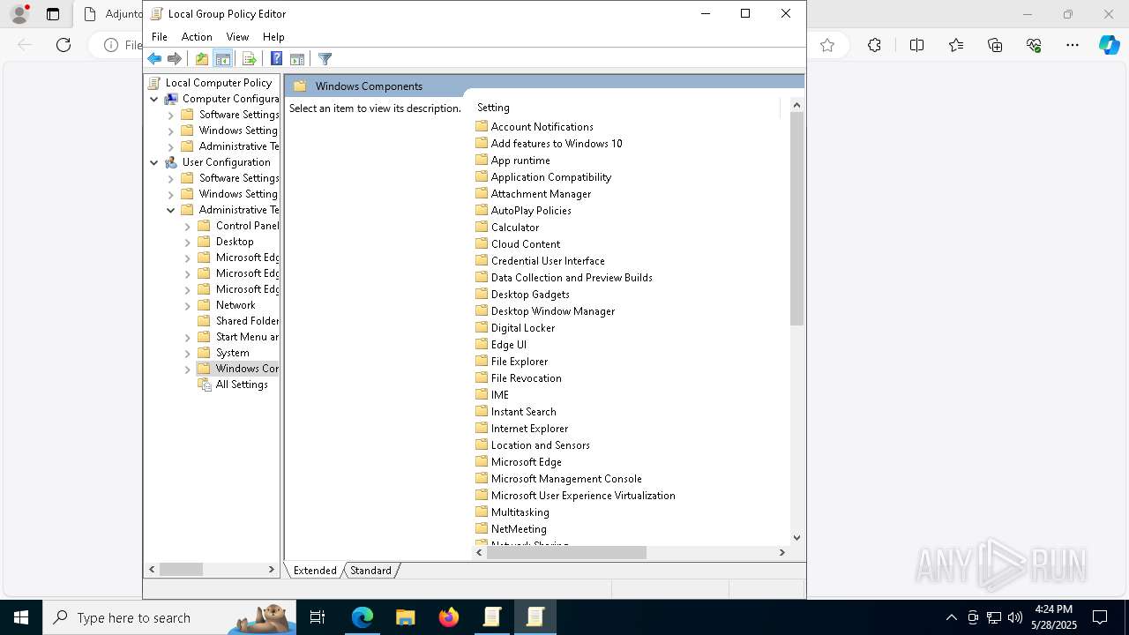Click the Multitasking folder icon
Image resolution: width=1129 pixels, height=635 pixels.
(x=482, y=512)
